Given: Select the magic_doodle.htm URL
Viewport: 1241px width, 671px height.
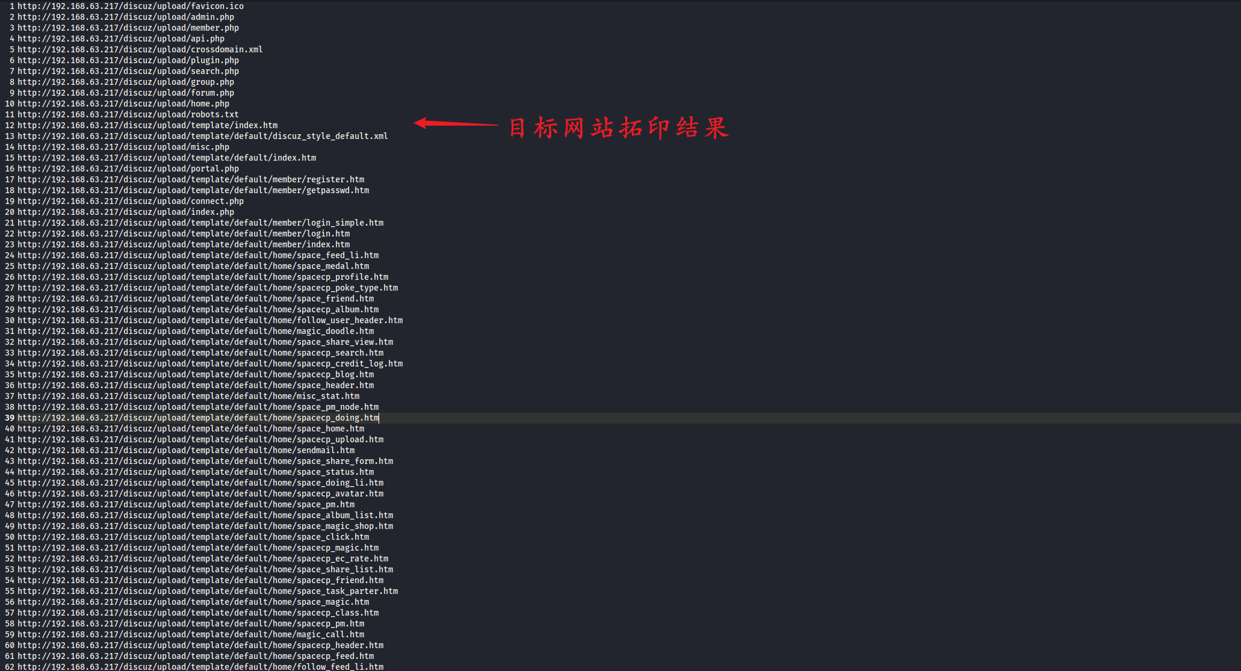Looking at the screenshot, I should coord(196,331).
